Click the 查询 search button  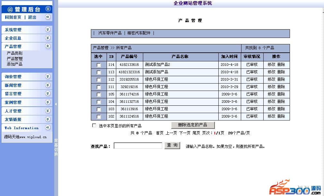[x=172, y=145]
